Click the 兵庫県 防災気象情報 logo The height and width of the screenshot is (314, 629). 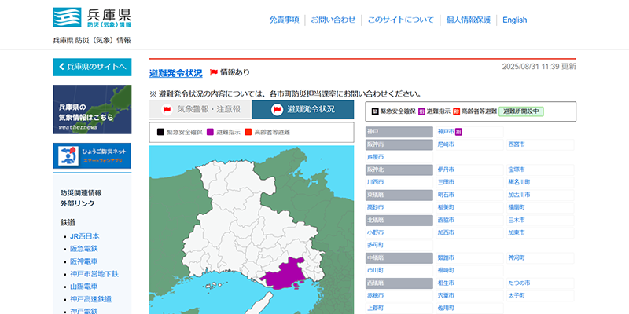pyautogui.click(x=92, y=17)
